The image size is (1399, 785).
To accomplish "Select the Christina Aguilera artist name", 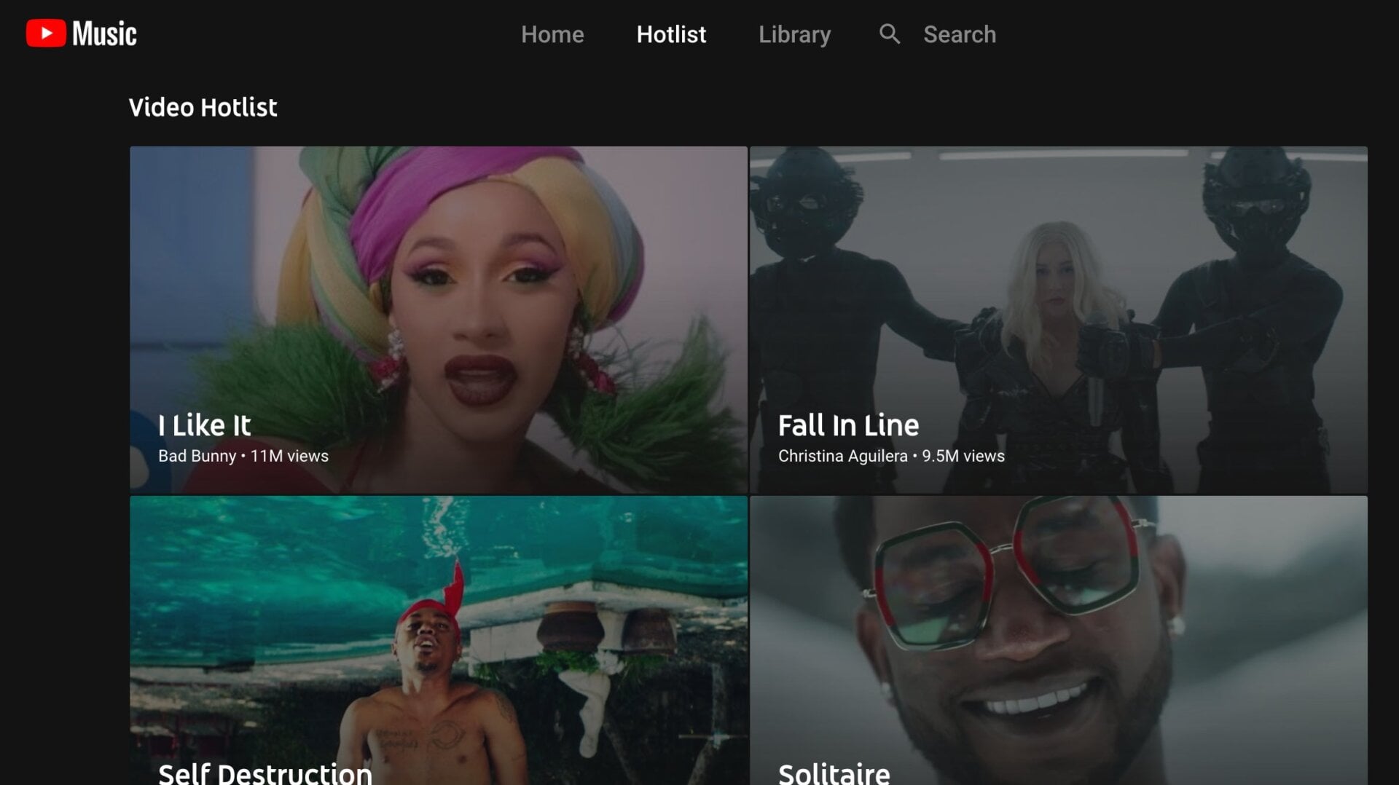I will click(842, 456).
